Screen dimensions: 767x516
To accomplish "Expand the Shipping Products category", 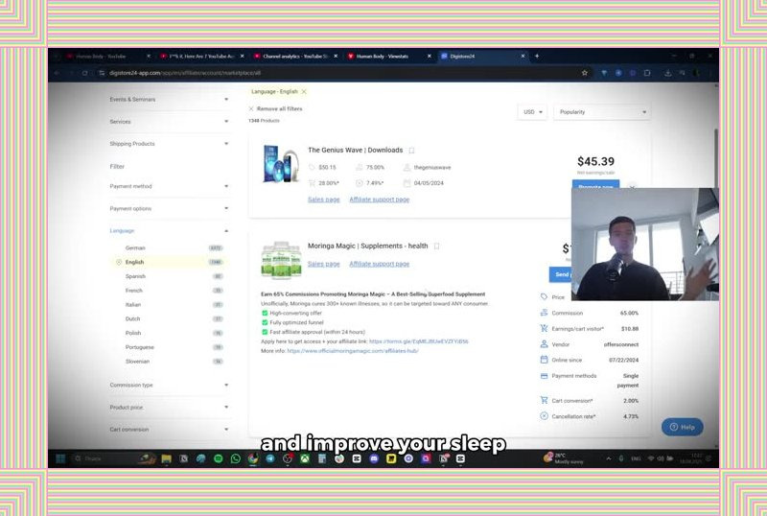I will (x=169, y=144).
